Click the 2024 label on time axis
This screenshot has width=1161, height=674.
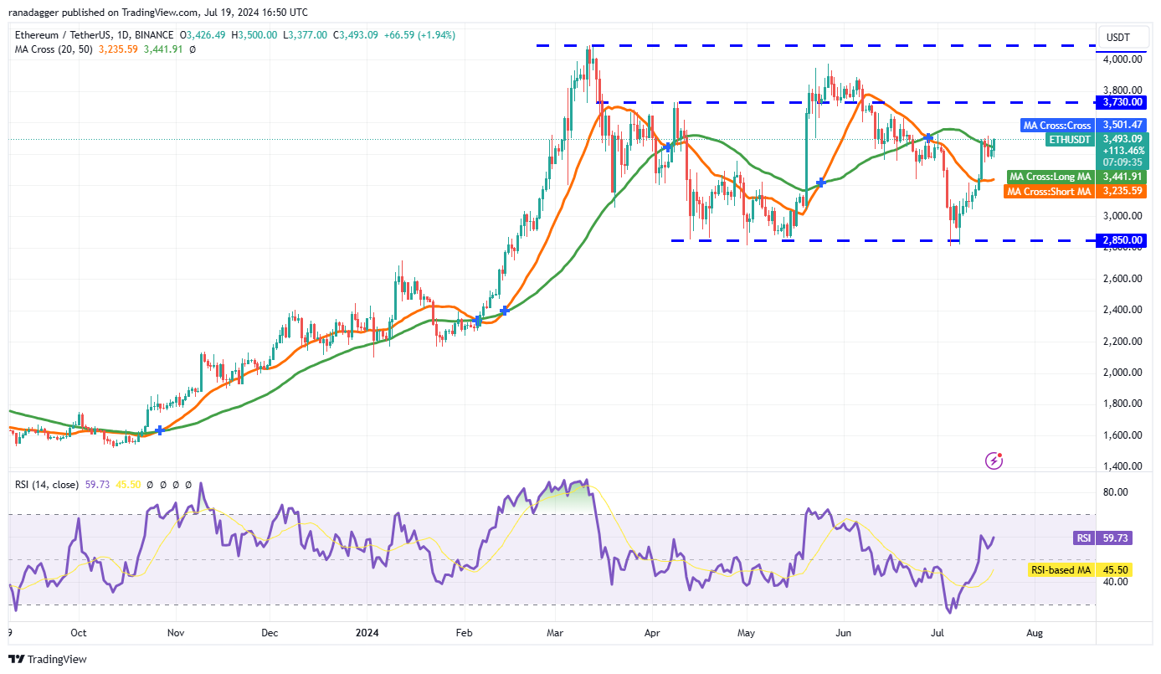367,634
